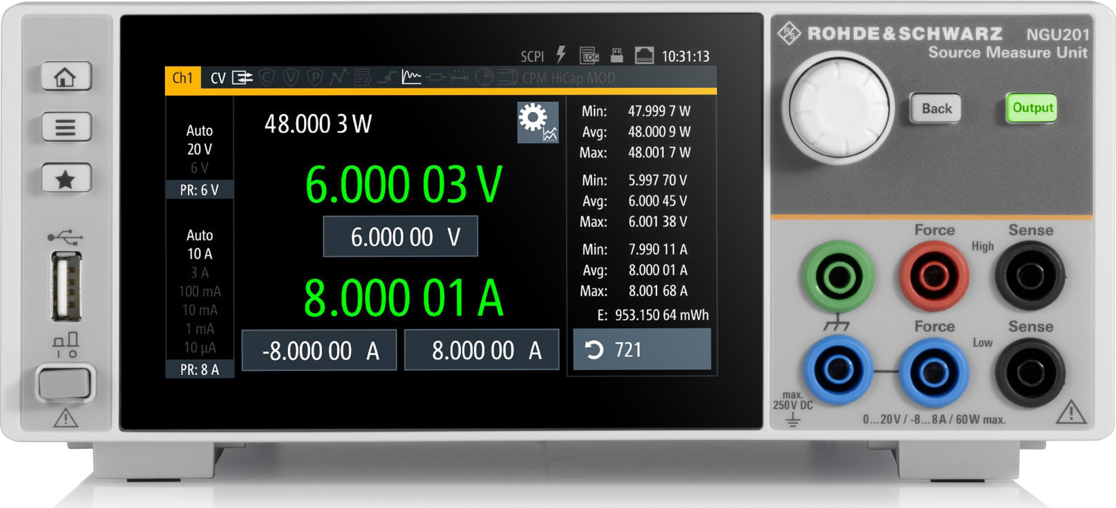Select the 10 mA current range
This screenshot has width=1116, height=508.
200,310
